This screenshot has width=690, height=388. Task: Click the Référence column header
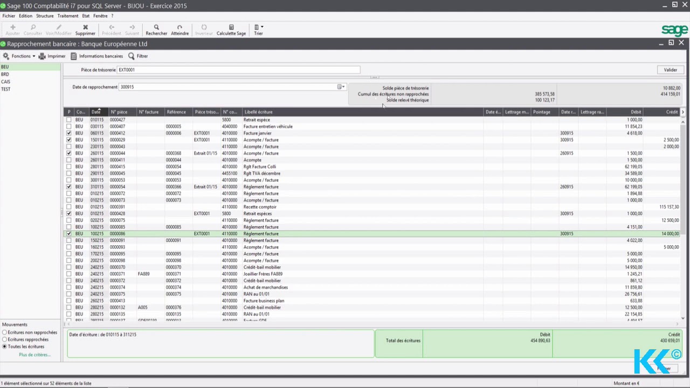178,112
